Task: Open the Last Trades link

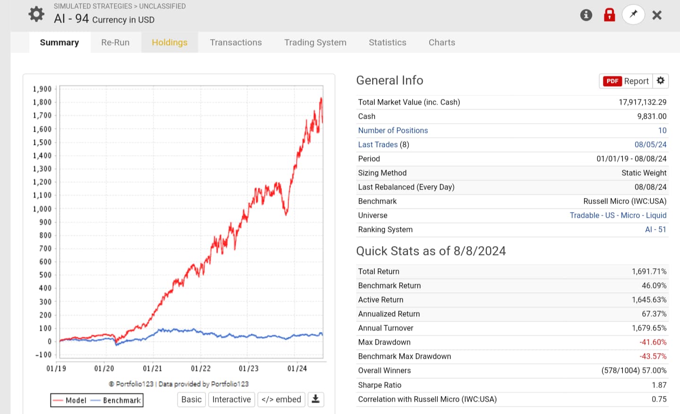Action: coord(378,145)
